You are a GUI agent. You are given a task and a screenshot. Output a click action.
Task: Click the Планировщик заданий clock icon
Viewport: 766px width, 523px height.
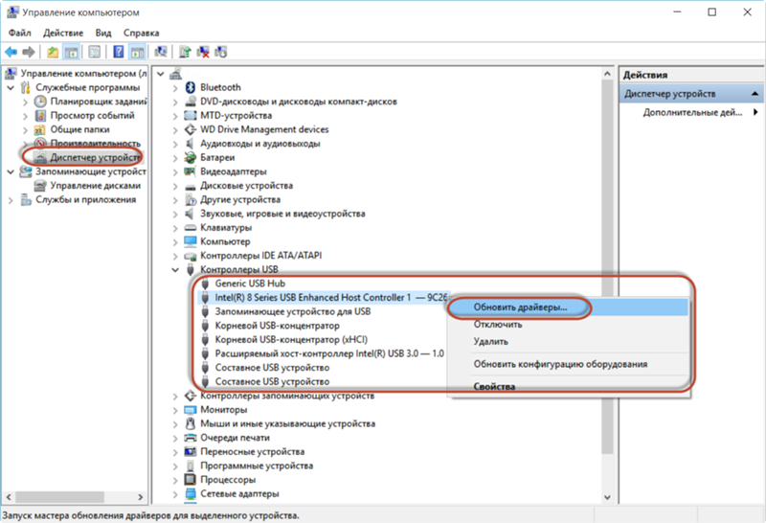point(40,102)
